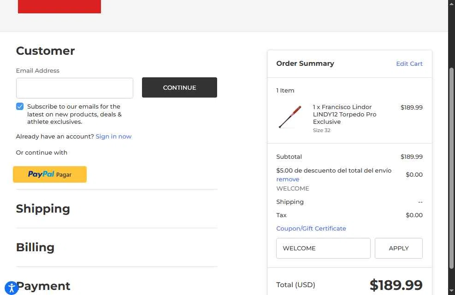This screenshot has height=295, width=455.
Task: Click the Payment section heading
Action: tap(43, 286)
